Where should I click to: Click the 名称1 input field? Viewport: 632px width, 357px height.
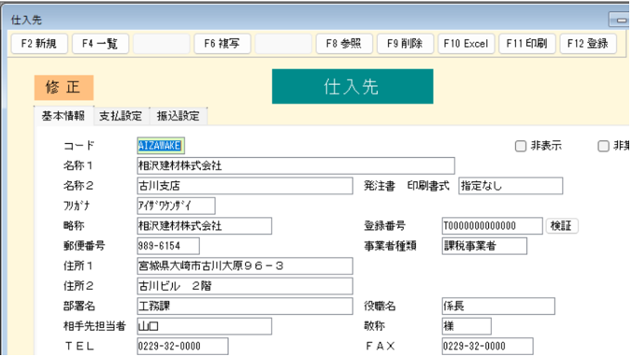click(x=295, y=165)
